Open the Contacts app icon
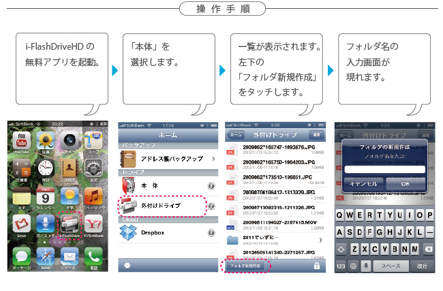Screen dimensions: 443x291 coord(70,168)
